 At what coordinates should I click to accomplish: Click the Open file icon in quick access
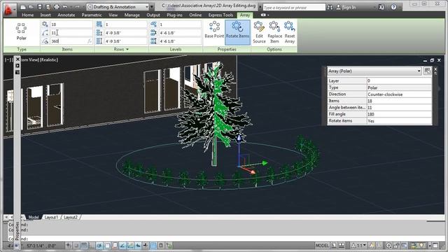pyautogui.click(x=31, y=7)
